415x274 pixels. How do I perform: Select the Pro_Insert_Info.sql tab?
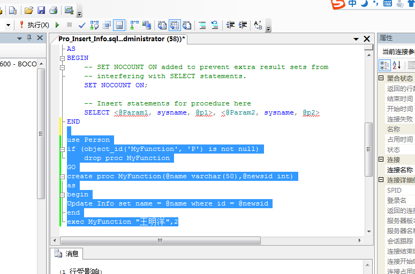pos(122,39)
